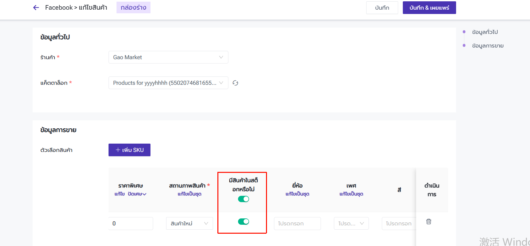Open the สินค้าใหม่ condition dropdown
Viewport: 530px width, 246px height.
point(189,223)
